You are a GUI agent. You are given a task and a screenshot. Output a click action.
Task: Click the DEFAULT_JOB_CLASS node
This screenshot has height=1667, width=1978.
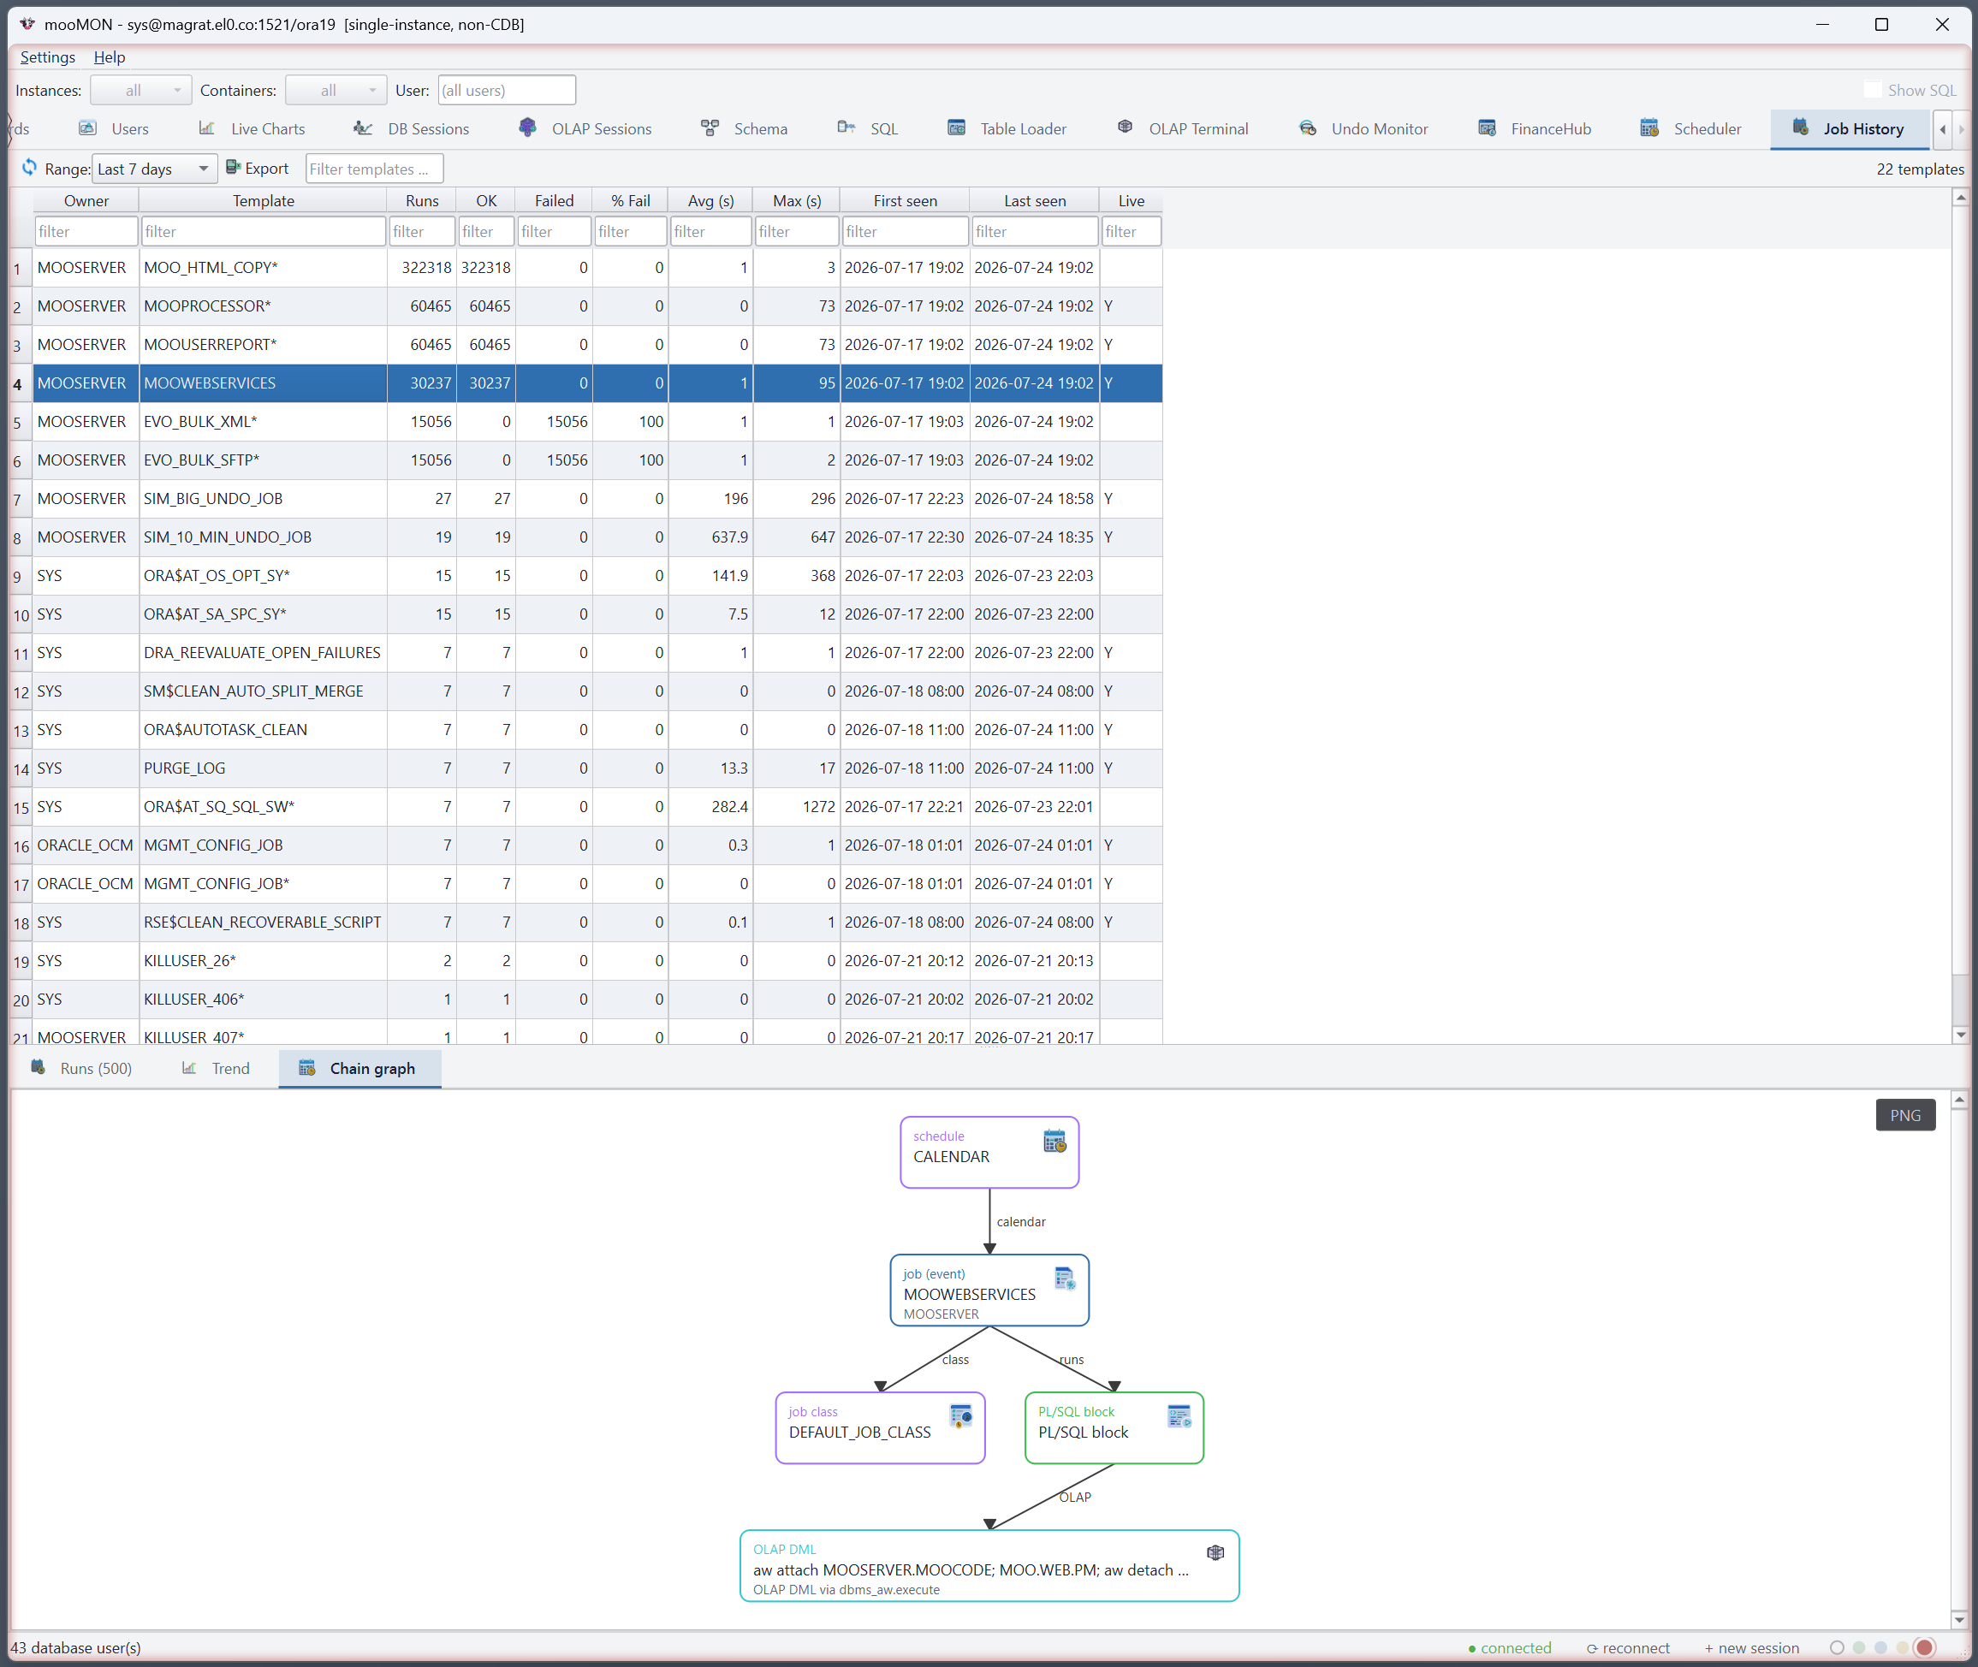880,1428
